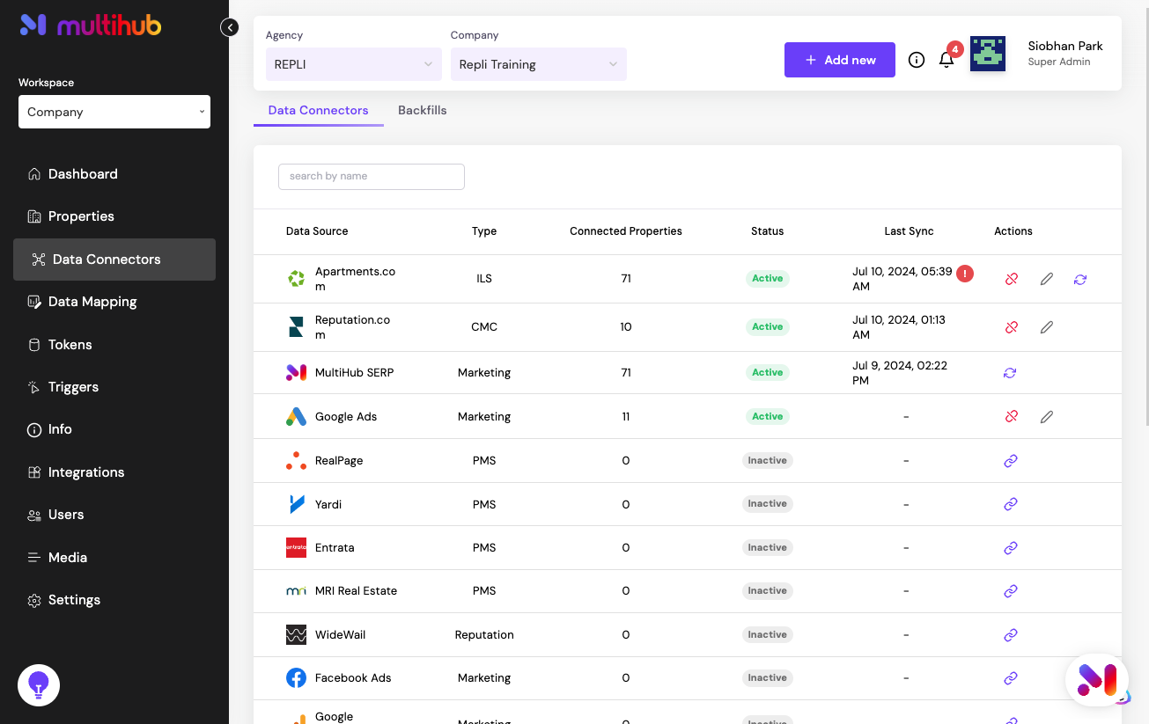Screen dimensions: 1149x724
Task: Connect the Yardi data source
Action: pyautogui.click(x=1011, y=504)
